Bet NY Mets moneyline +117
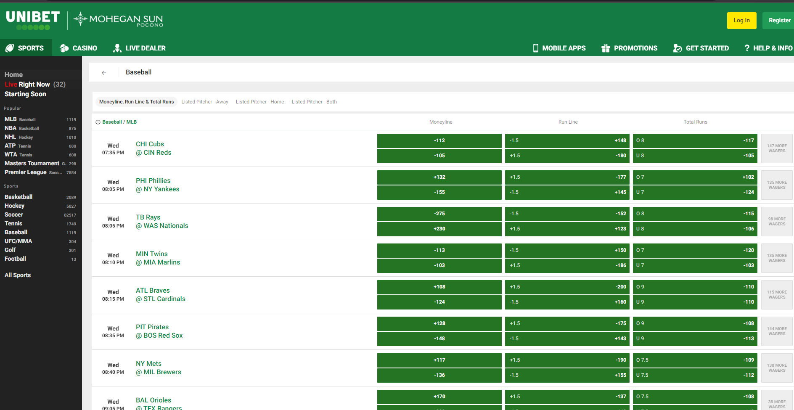The height and width of the screenshot is (410, 794). [439, 360]
